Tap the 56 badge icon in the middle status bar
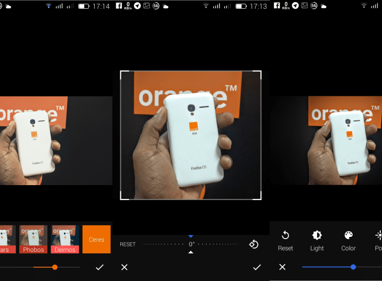 [156, 6]
